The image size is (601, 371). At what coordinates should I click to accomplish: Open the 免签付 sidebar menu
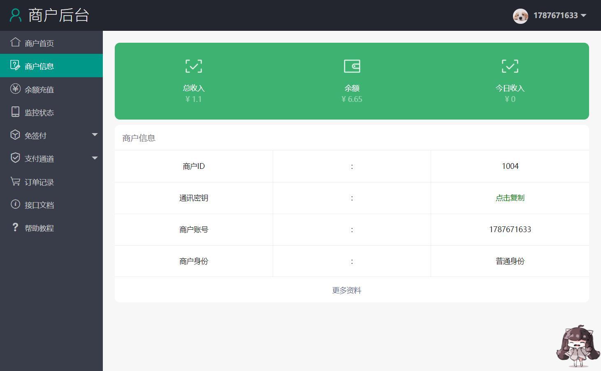coord(51,135)
